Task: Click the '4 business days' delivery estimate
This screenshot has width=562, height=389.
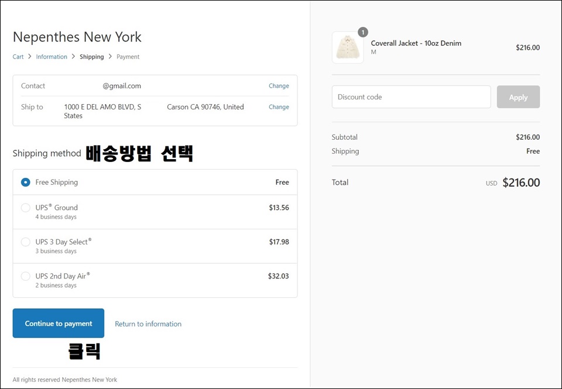Action: coord(56,216)
